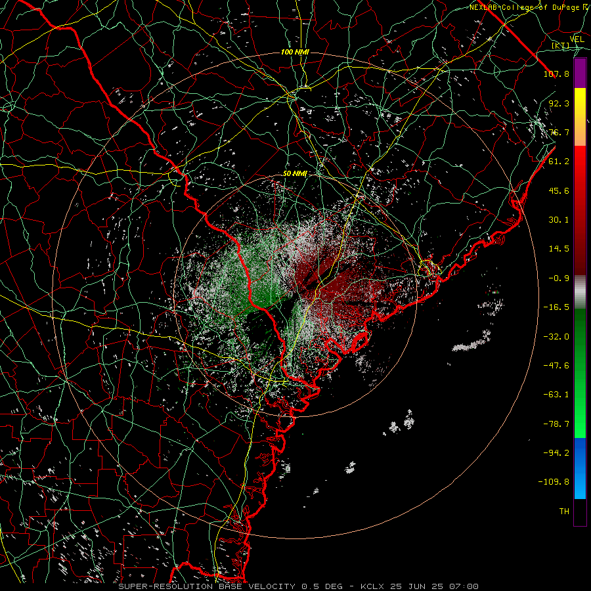Click the bright green segment of the color bar
The width and height of the screenshot is (591, 591).
(580, 373)
